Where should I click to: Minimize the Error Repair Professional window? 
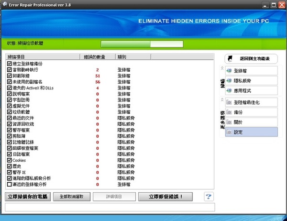[265, 5]
